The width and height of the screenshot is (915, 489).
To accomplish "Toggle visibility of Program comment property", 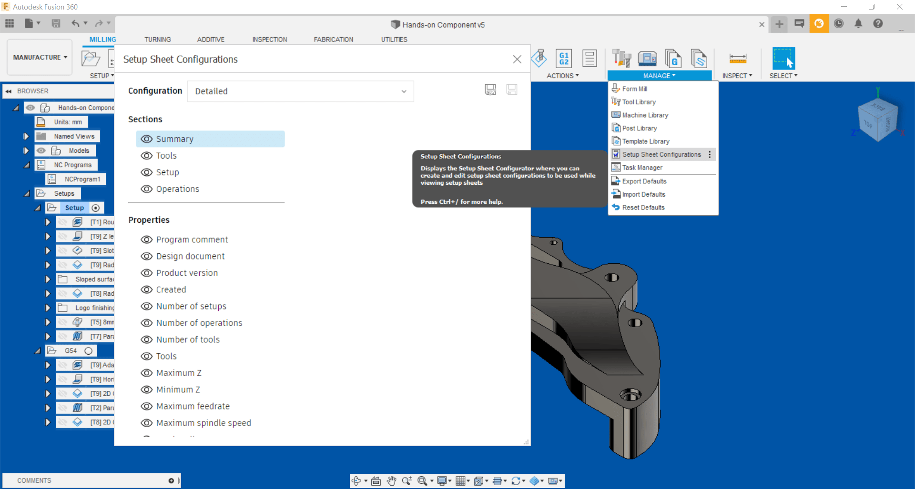I will [146, 240].
